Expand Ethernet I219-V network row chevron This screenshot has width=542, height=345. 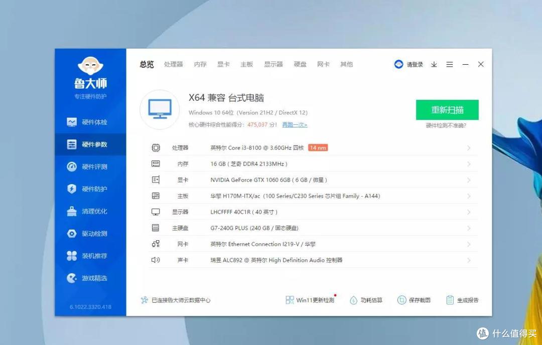click(x=469, y=244)
